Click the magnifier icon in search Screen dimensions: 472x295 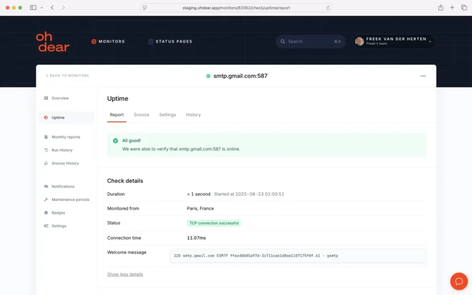[283, 41]
